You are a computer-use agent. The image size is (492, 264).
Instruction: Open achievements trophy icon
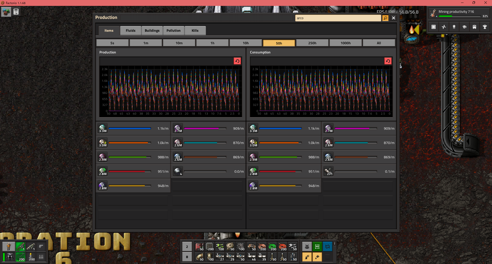pyautogui.click(x=485, y=27)
